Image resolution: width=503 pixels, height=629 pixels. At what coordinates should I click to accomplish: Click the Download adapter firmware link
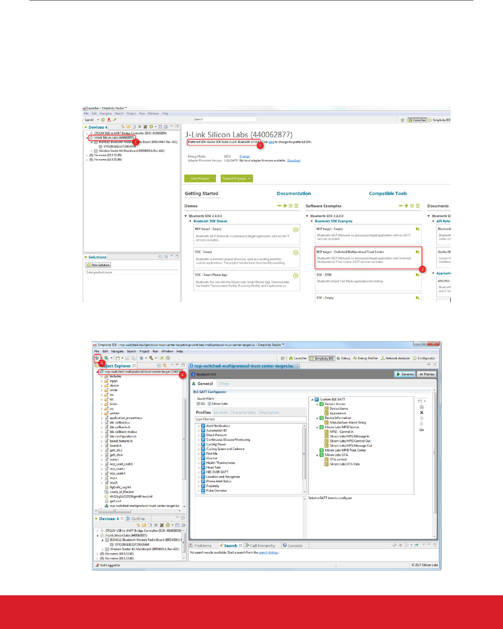(x=294, y=161)
